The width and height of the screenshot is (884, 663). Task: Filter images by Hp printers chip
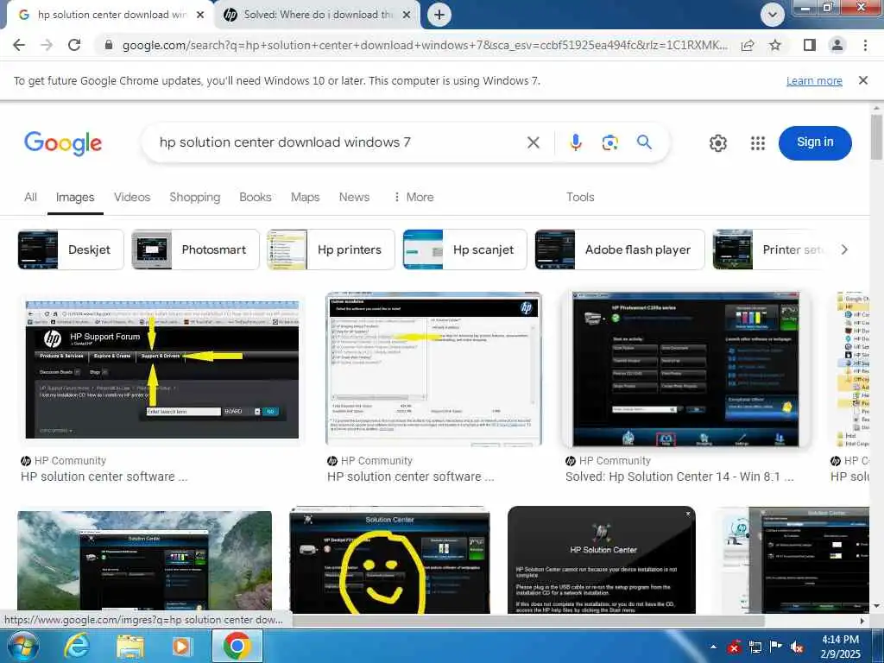pyautogui.click(x=331, y=249)
